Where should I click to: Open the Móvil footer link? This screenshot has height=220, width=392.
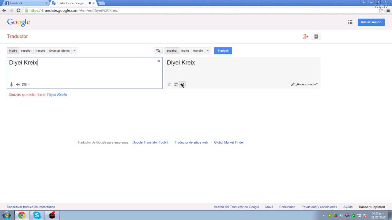(269, 207)
